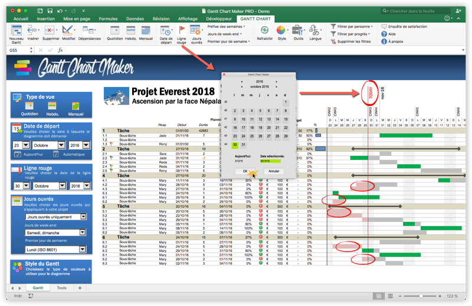Click the Jours ouvrés ribbon icon
Screen dimensions: 472x306
pyautogui.click(x=196, y=31)
